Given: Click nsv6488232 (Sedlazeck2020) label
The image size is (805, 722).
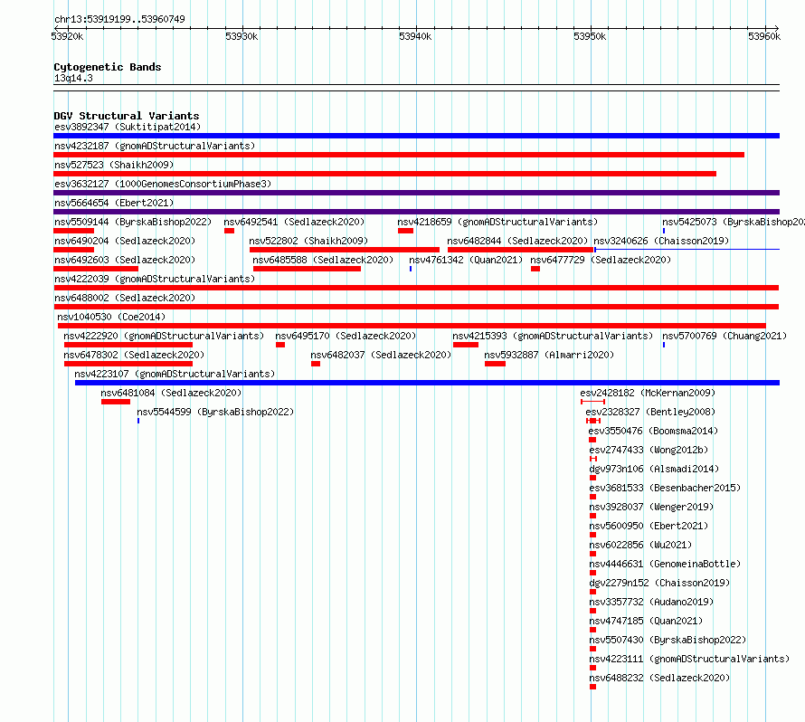Looking at the screenshot, I should [659, 678].
